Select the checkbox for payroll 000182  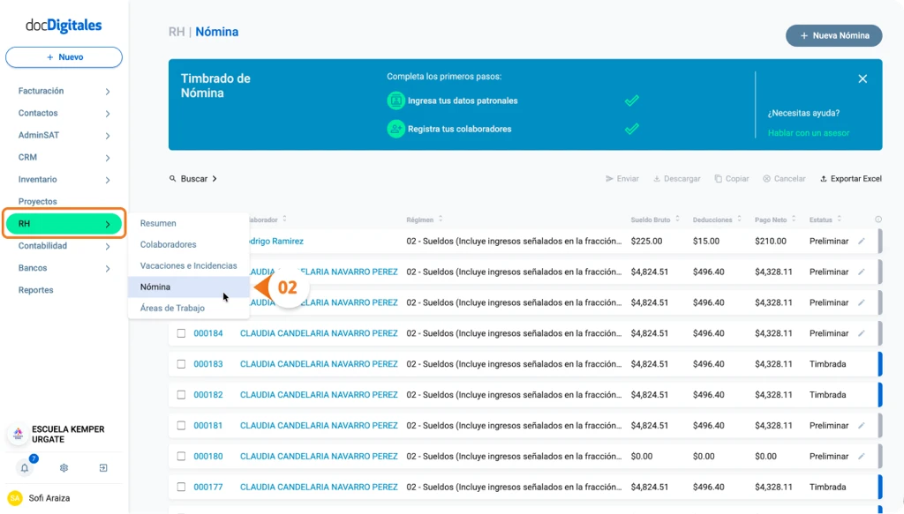pyautogui.click(x=181, y=395)
